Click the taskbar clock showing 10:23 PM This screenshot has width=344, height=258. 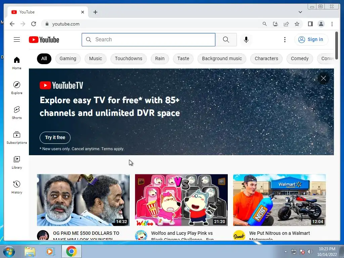(327, 252)
